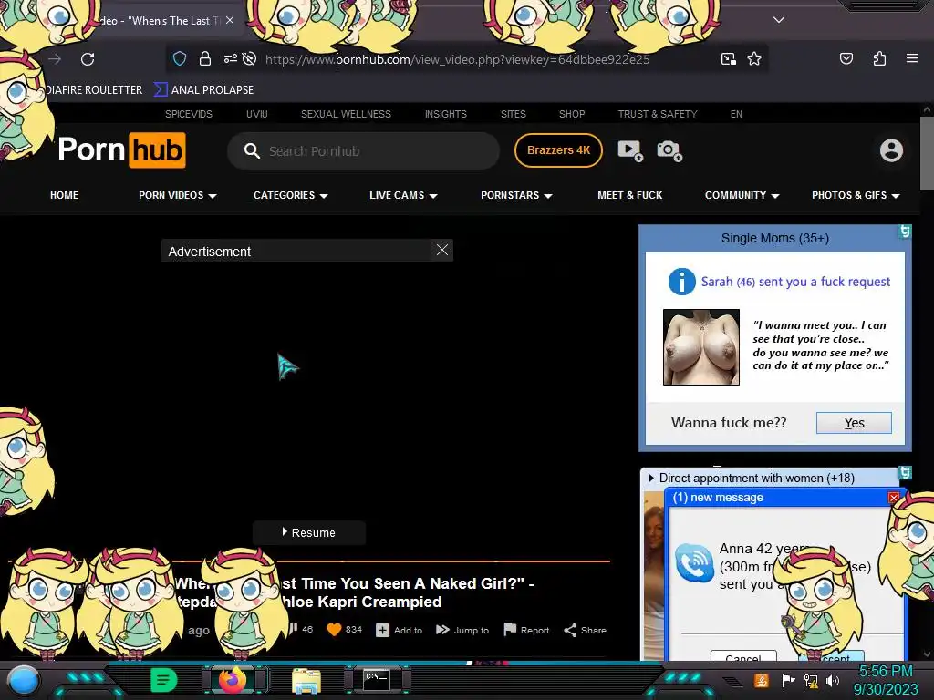The height and width of the screenshot is (700, 934).
Task: Open the SEXUAL WELLNESS top link
Action: [x=346, y=114]
